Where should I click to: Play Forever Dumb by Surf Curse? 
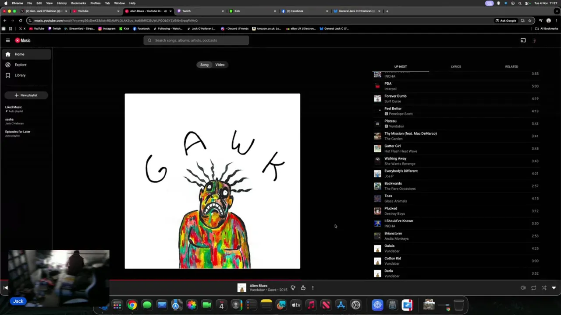click(456, 98)
